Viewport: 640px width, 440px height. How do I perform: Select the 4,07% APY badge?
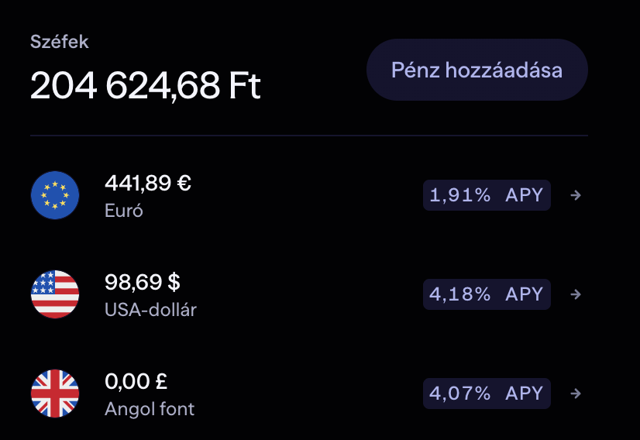click(487, 394)
